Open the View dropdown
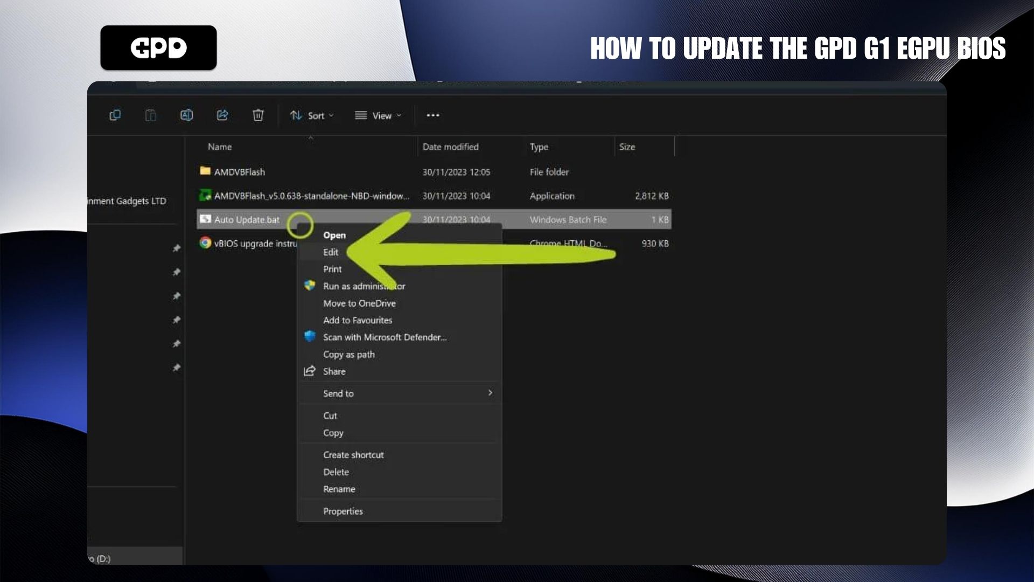 point(378,115)
